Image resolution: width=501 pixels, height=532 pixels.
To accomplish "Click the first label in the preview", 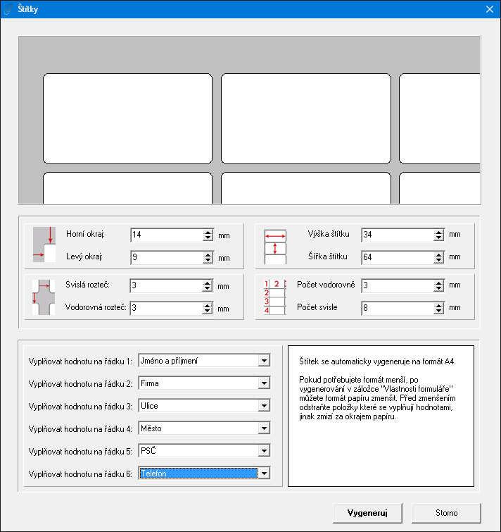I will (127, 119).
